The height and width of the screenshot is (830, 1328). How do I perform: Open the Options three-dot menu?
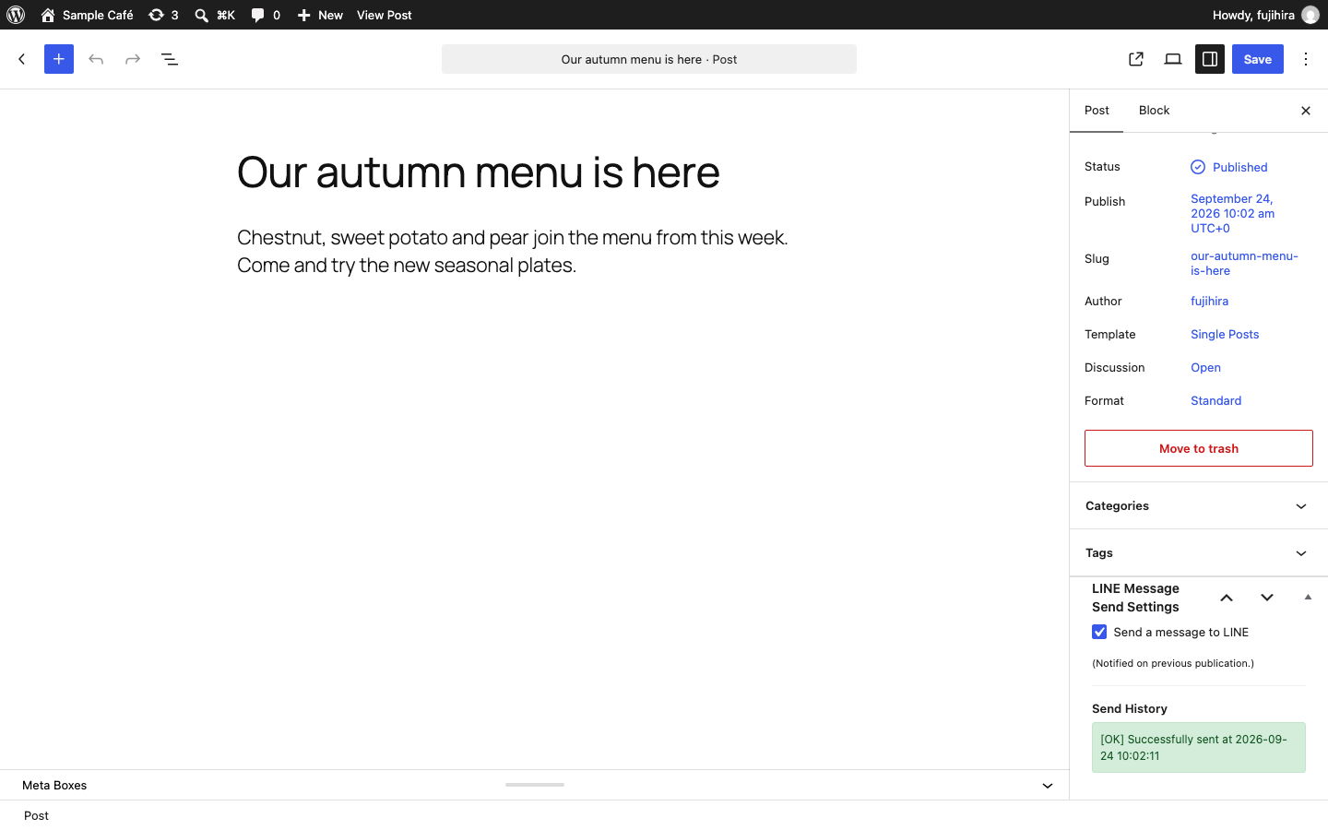pos(1306,59)
